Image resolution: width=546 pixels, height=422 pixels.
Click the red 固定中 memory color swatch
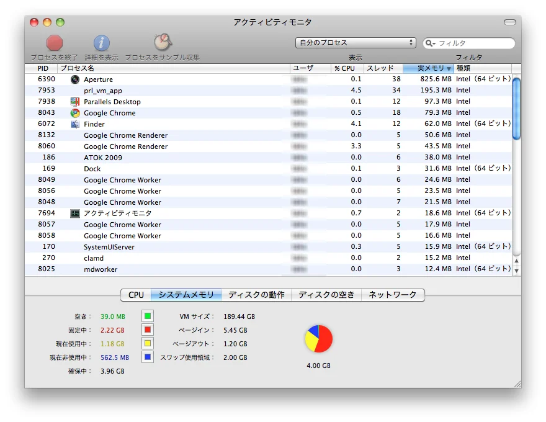[x=148, y=330]
